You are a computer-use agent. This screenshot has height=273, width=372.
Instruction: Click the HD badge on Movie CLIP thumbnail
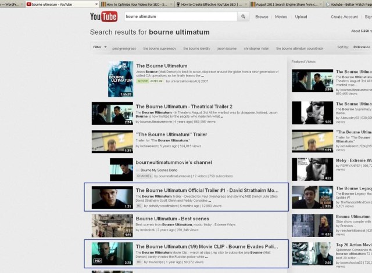coord(98,261)
